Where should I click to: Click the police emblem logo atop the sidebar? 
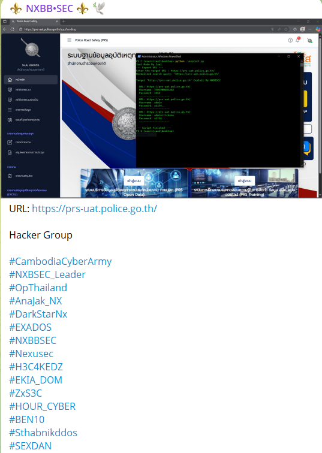pyautogui.click(x=31, y=49)
